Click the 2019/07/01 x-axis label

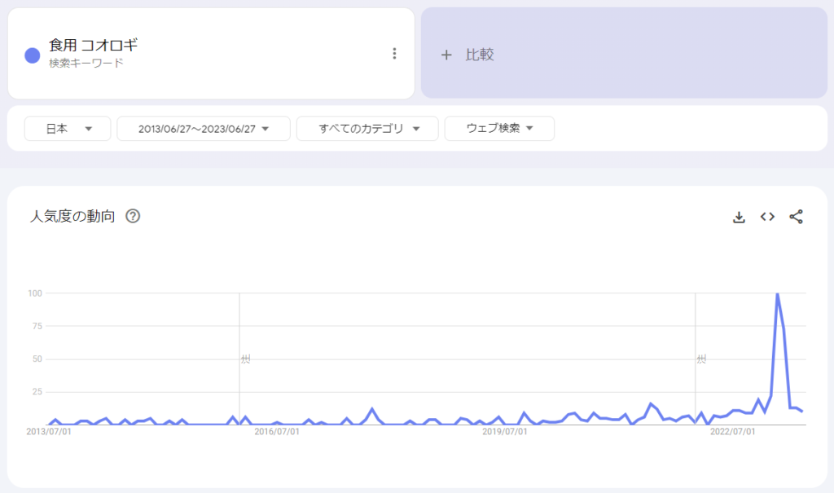coord(504,431)
